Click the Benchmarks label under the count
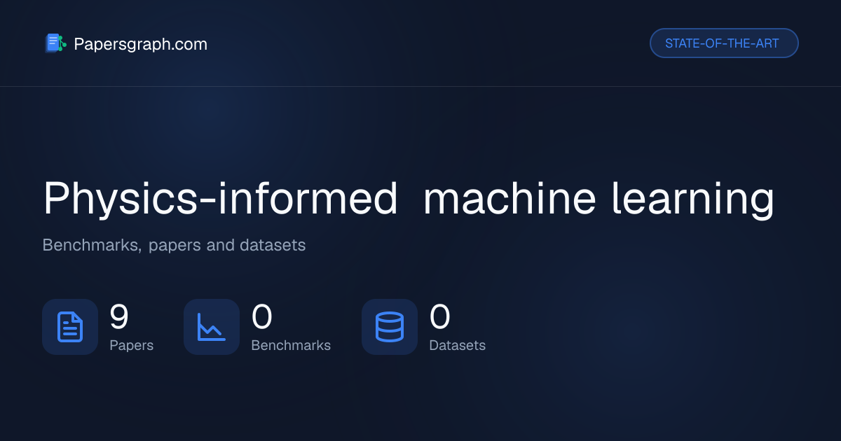This screenshot has width=841, height=441. pyautogui.click(x=291, y=345)
